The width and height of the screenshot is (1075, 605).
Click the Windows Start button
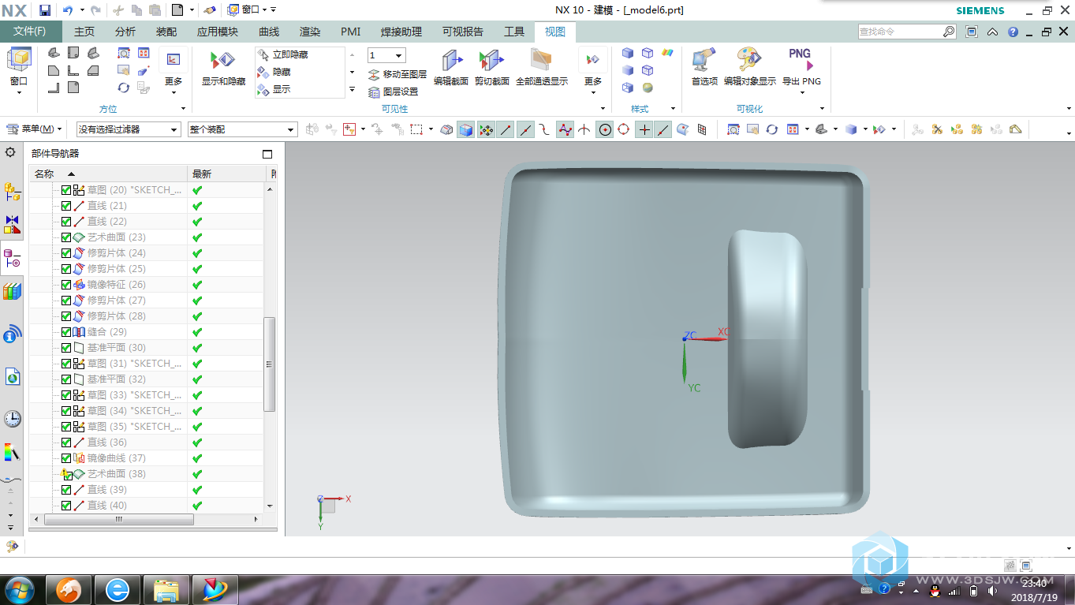click(19, 589)
